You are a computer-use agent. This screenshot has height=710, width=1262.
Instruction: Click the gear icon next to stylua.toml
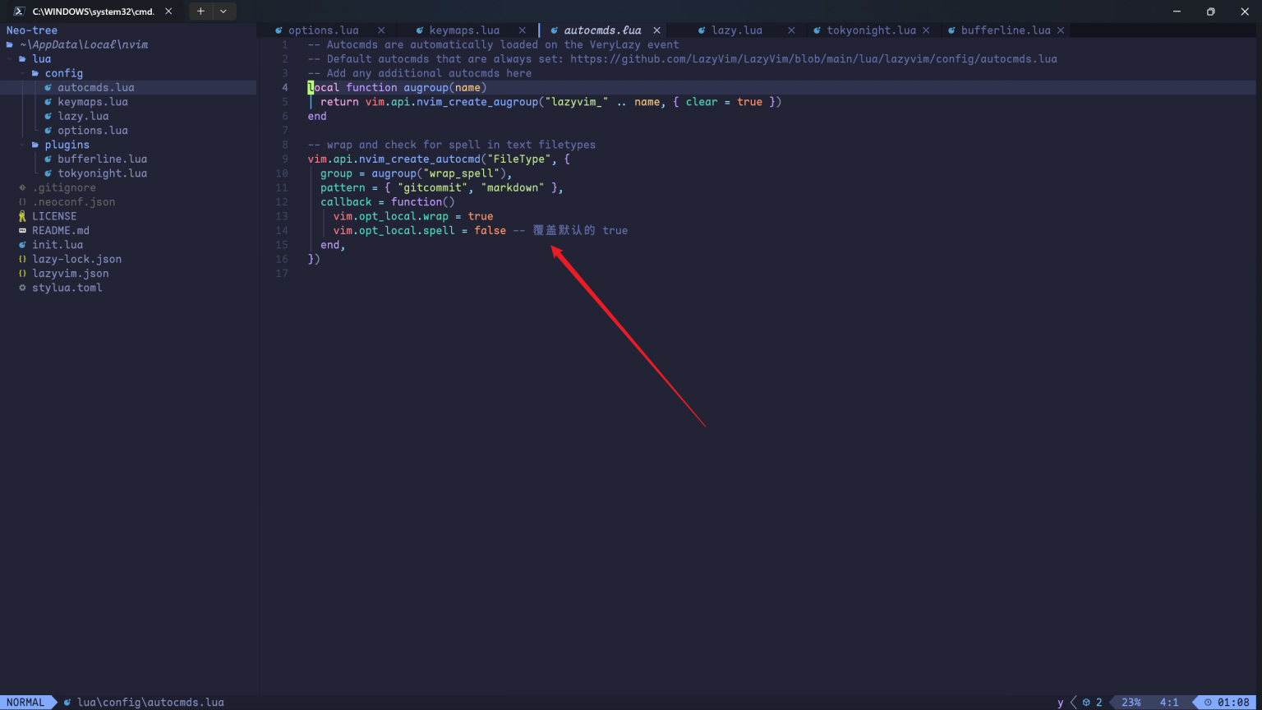pyautogui.click(x=22, y=288)
